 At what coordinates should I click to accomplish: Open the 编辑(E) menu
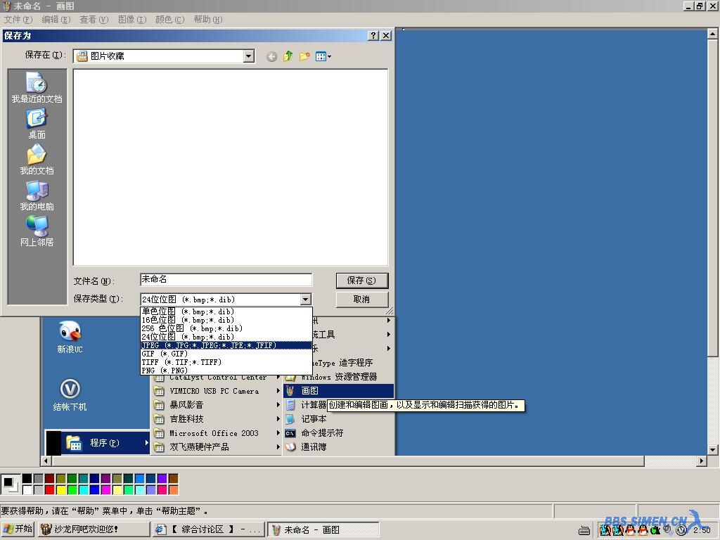[56, 19]
